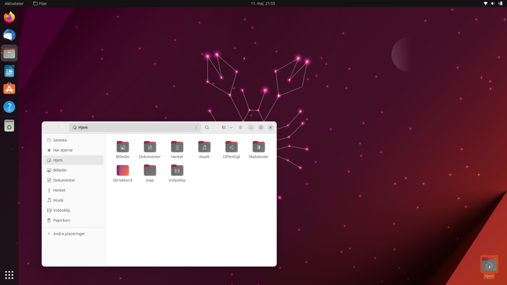Open the Skabeloner templates folder icon
Screen dimensions: 507x285
(258, 146)
